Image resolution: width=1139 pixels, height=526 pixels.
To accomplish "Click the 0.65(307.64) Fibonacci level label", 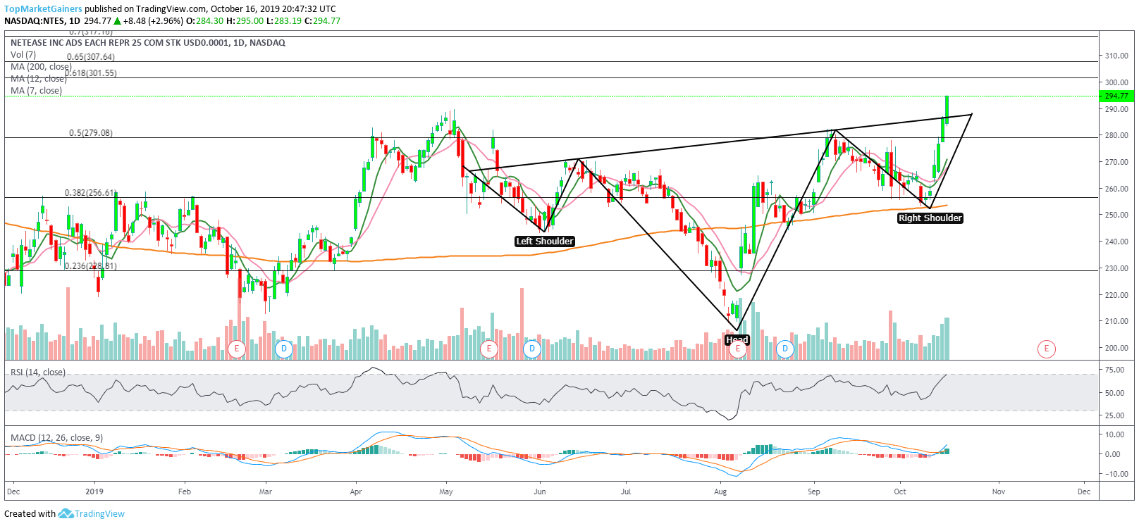I will (91, 58).
